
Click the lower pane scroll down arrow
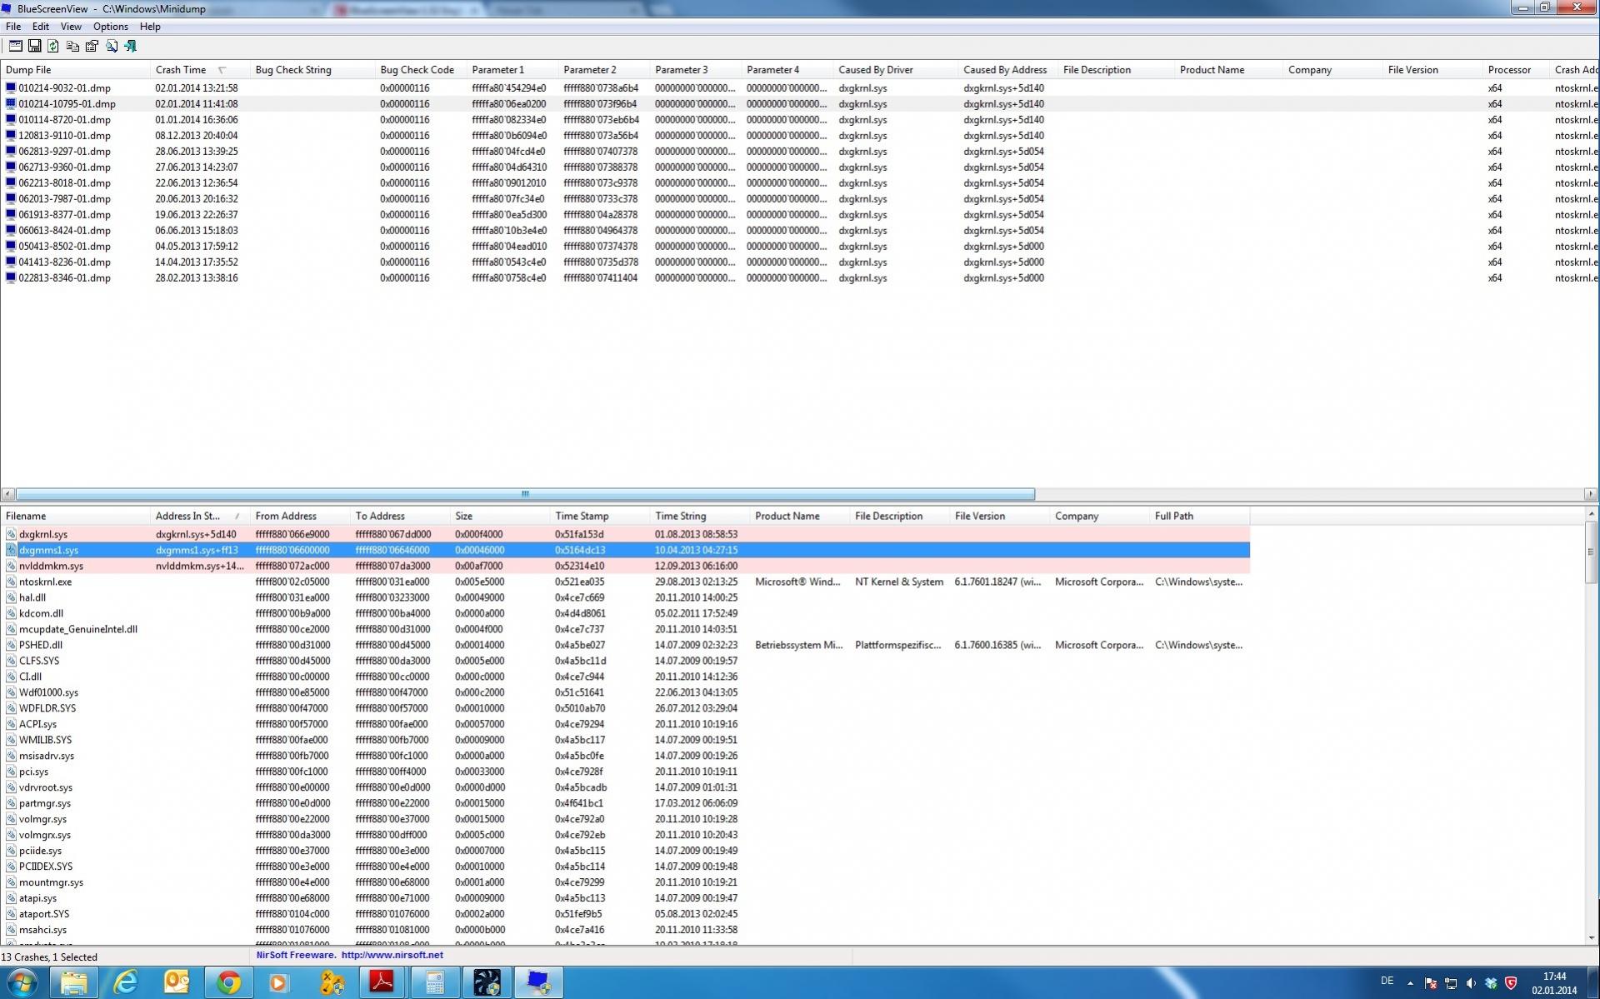[1591, 937]
